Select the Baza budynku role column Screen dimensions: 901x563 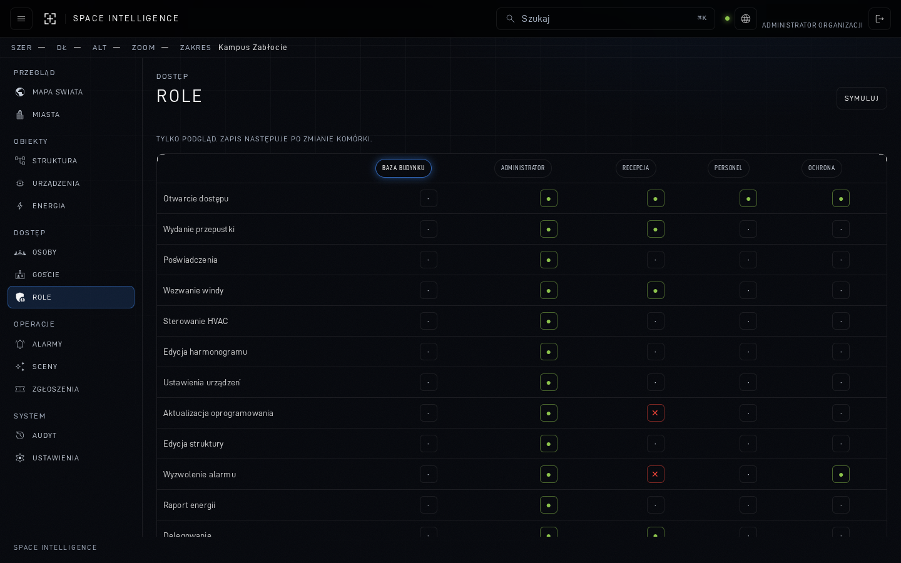(404, 168)
